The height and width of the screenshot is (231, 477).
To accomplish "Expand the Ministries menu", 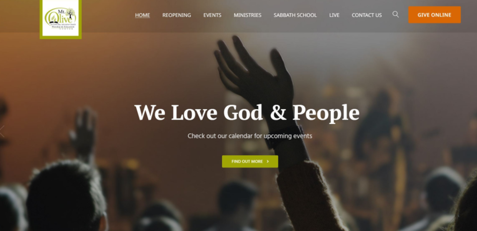I will (x=248, y=15).
